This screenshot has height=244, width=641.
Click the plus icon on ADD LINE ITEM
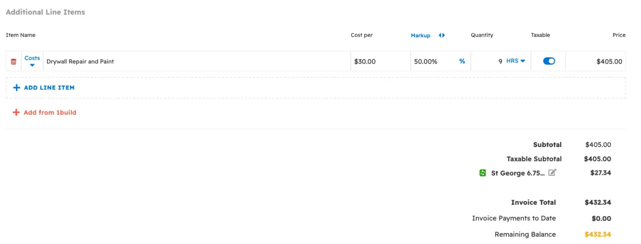(16, 87)
